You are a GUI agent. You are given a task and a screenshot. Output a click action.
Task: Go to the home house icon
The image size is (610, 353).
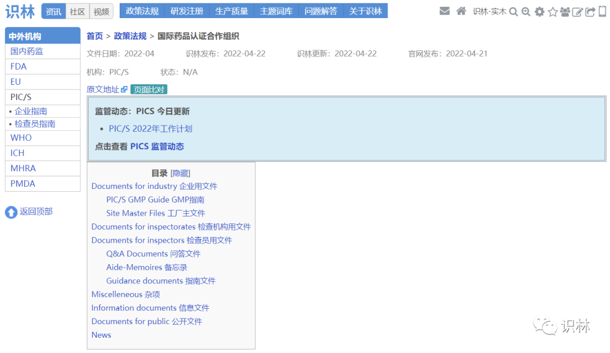tap(461, 11)
